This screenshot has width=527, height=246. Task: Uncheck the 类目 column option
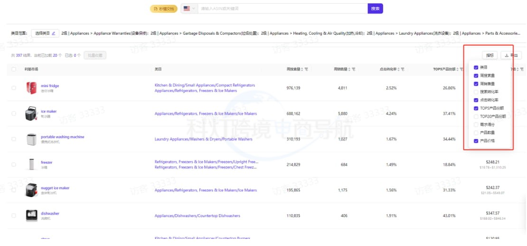click(x=476, y=67)
